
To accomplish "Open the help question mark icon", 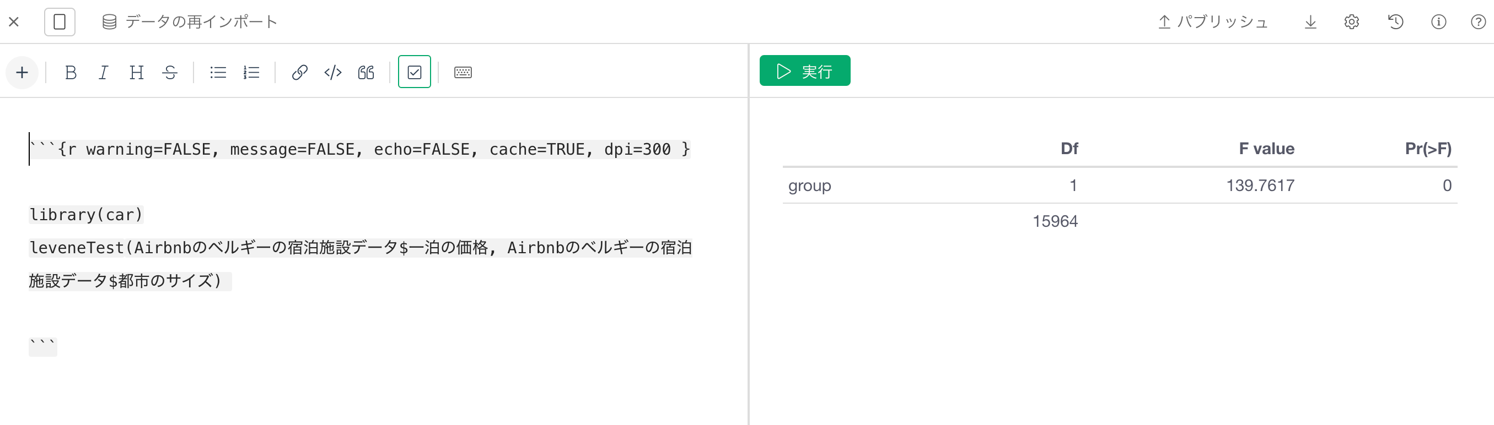I will click(x=1479, y=22).
